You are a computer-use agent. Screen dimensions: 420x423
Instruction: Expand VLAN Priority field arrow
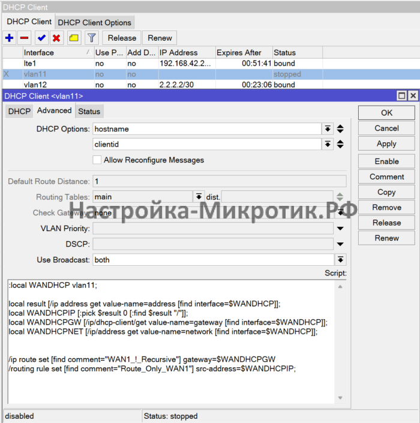pos(340,229)
